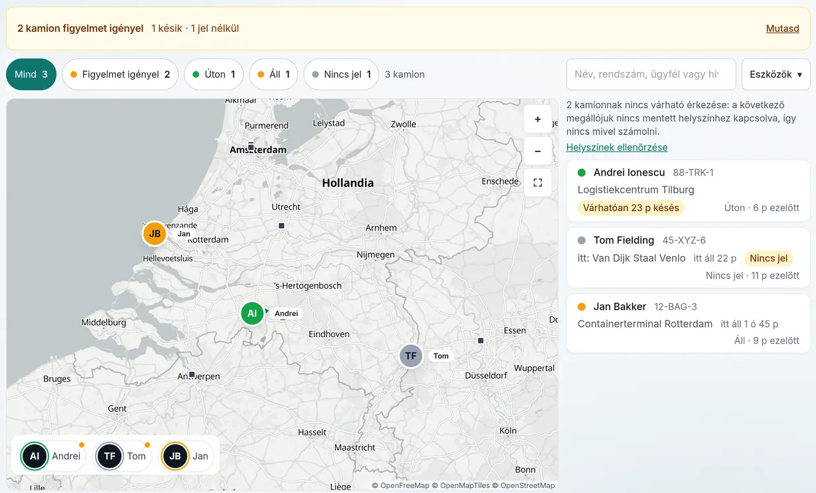Click the TF truck marker near Venlo
Screen dimensions: 816x493
[x=411, y=356]
